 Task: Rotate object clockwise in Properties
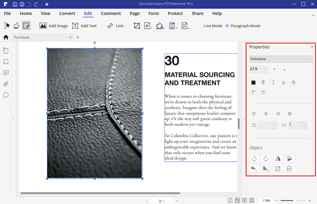coord(266,159)
